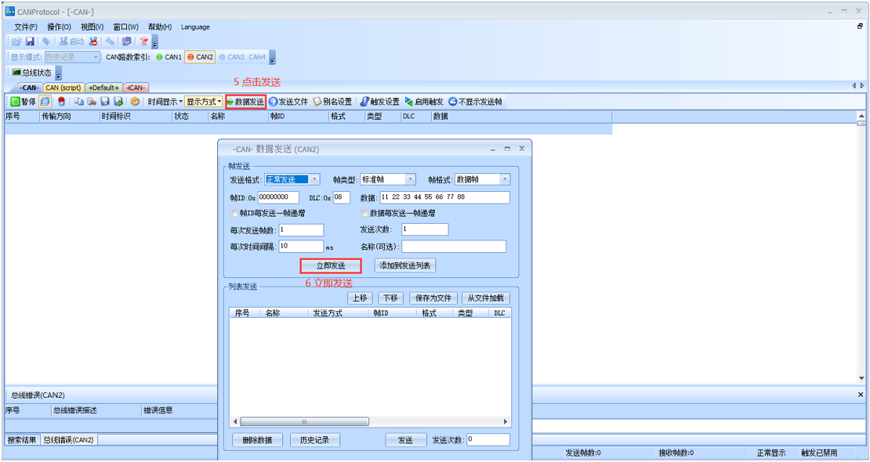Click the 不显示发送帧 toolbar button
The image size is (870, 462).
point(475,102)
